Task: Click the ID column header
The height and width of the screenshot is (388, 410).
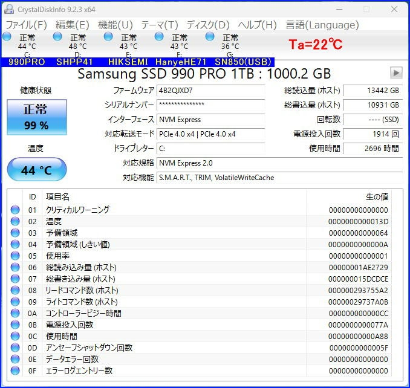Action: [33, 197]
